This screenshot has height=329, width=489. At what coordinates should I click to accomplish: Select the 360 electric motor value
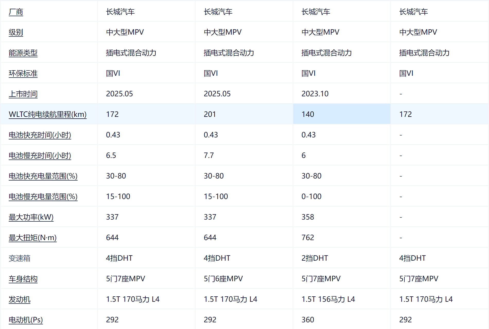[x=308, y=320]
